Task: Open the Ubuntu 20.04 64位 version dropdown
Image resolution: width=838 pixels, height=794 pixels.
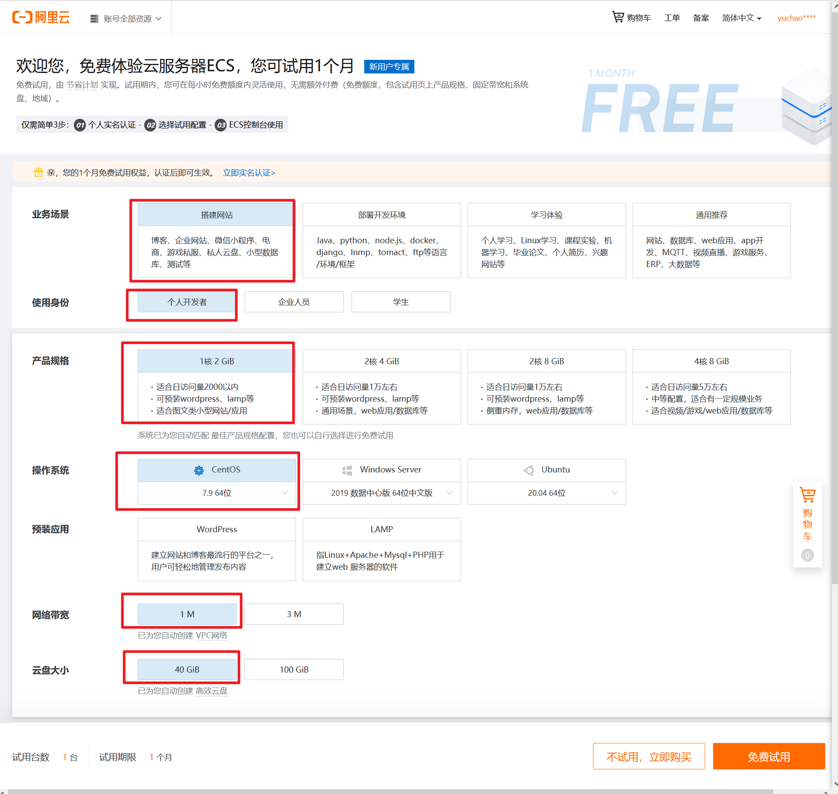Action: click(x=614, y=493)
